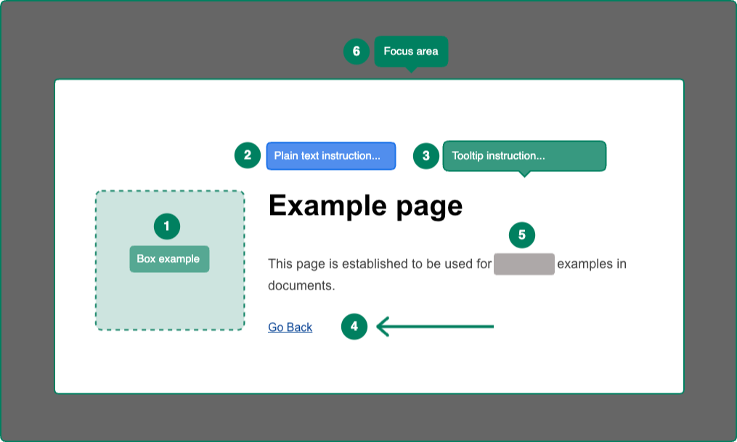Click the Focus area tooltip
The image size is (737, 442).
pyautogui.click(x=411, y=52)
